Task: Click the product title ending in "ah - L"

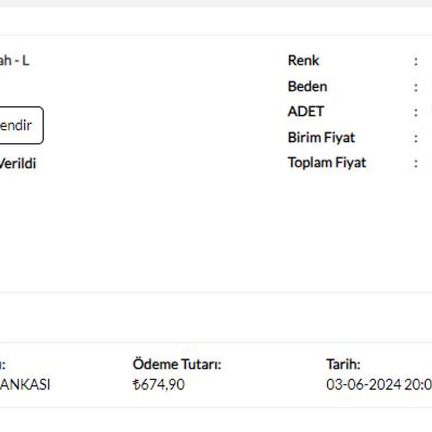Action: point(14,60)
